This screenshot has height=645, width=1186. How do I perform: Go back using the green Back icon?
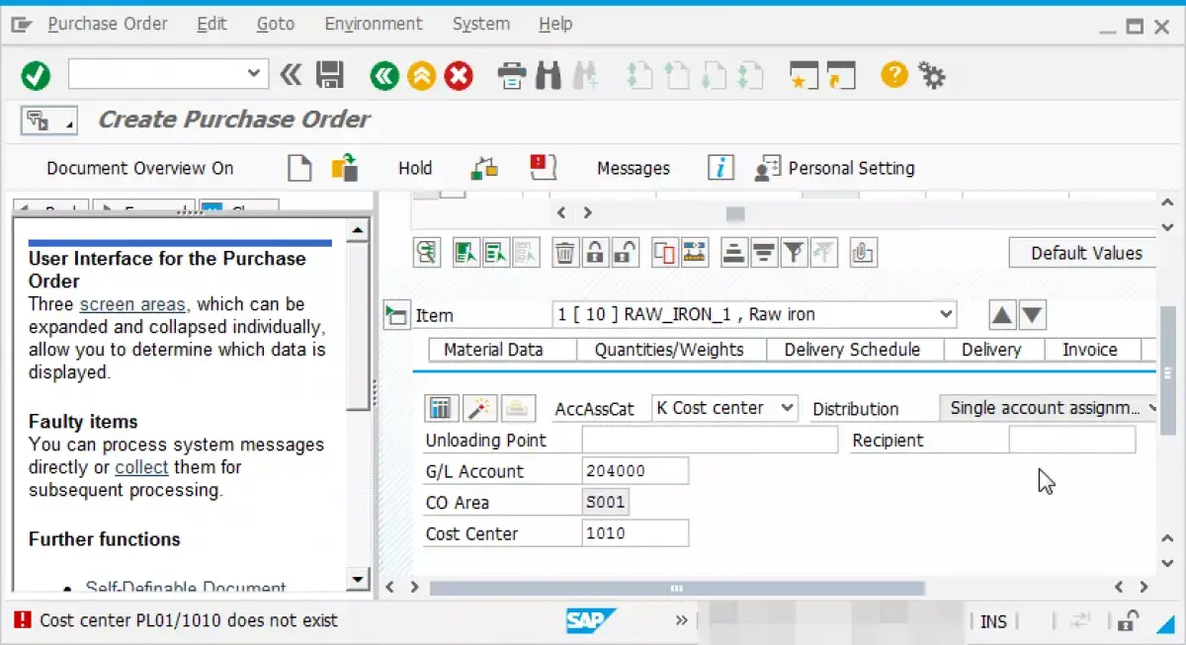click(x=384, y=75)
